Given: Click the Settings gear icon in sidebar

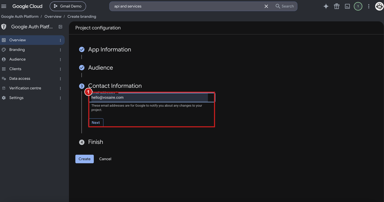Looking at the screenshot, I should (4, 98).
